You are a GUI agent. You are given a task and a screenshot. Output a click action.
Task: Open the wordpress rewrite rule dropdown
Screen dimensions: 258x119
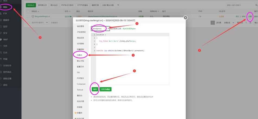(x=100, y=29)
